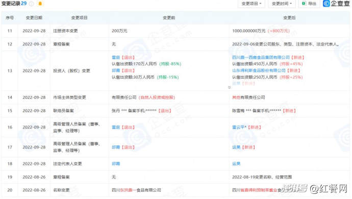Click the first exiting investor link in row 13
Image resolution: width=352 pixels, height=199 pixels.
[x=116, y=58]
